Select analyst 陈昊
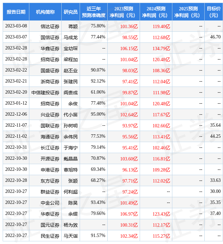The width and height of the screenshot is (223, 244). pyautogui.click(x=73, y=203)
